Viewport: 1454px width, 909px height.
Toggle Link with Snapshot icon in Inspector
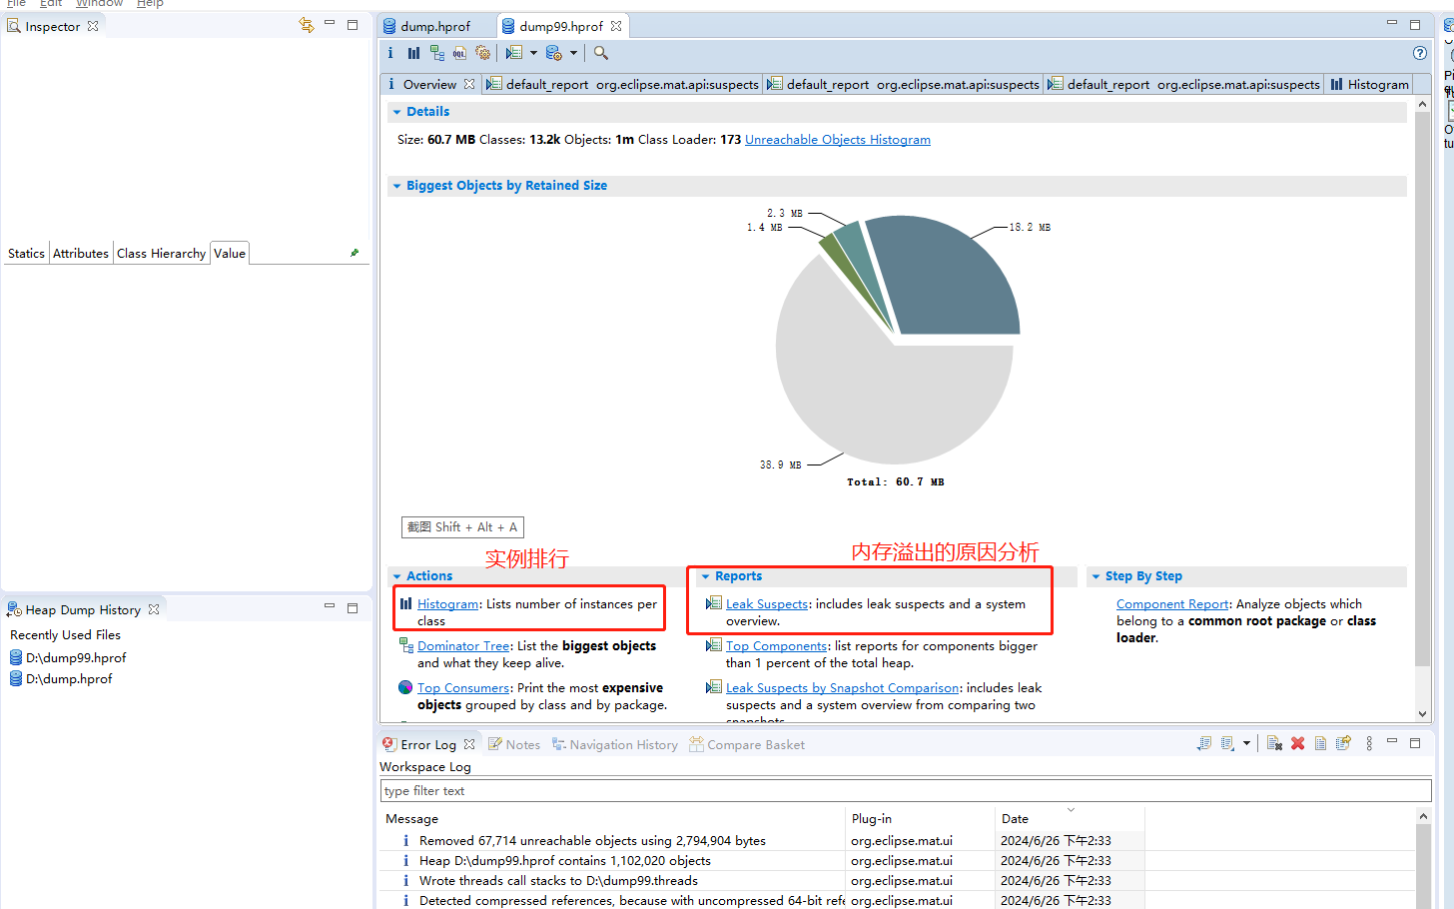tap(306, 25)
